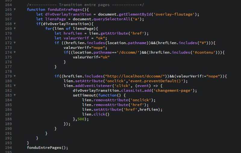Click the '/dccomm/' string on line 174

[128, 52]
